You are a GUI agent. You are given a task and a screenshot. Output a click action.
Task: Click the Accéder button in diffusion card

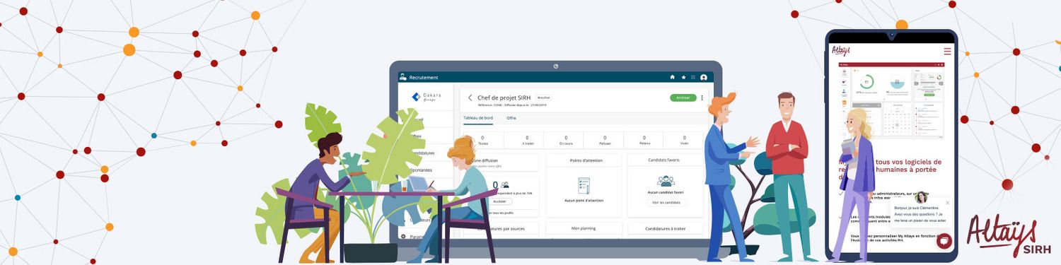499,201
